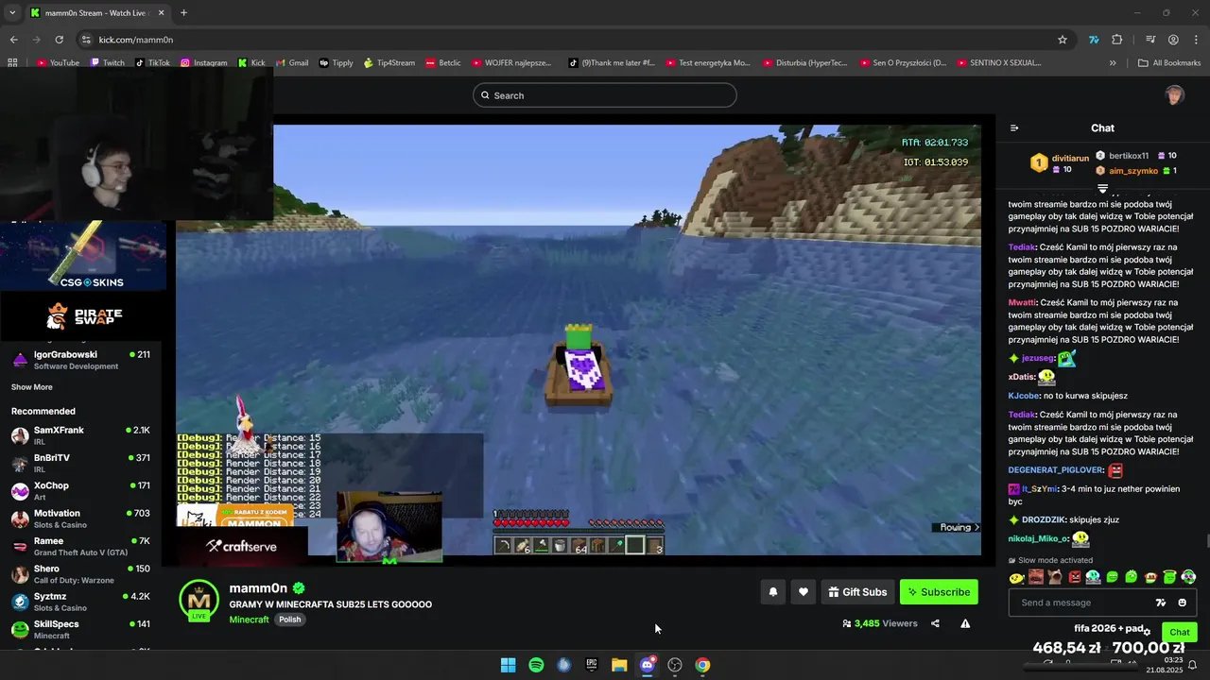1210x680 pixels.
Task: Open the Betclic bookmark
Action: pyautogui.click(x=443, y=62)
